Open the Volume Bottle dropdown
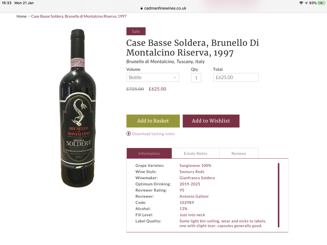The width and height of the screenshot is (327, 245). (x=153, y=77)
